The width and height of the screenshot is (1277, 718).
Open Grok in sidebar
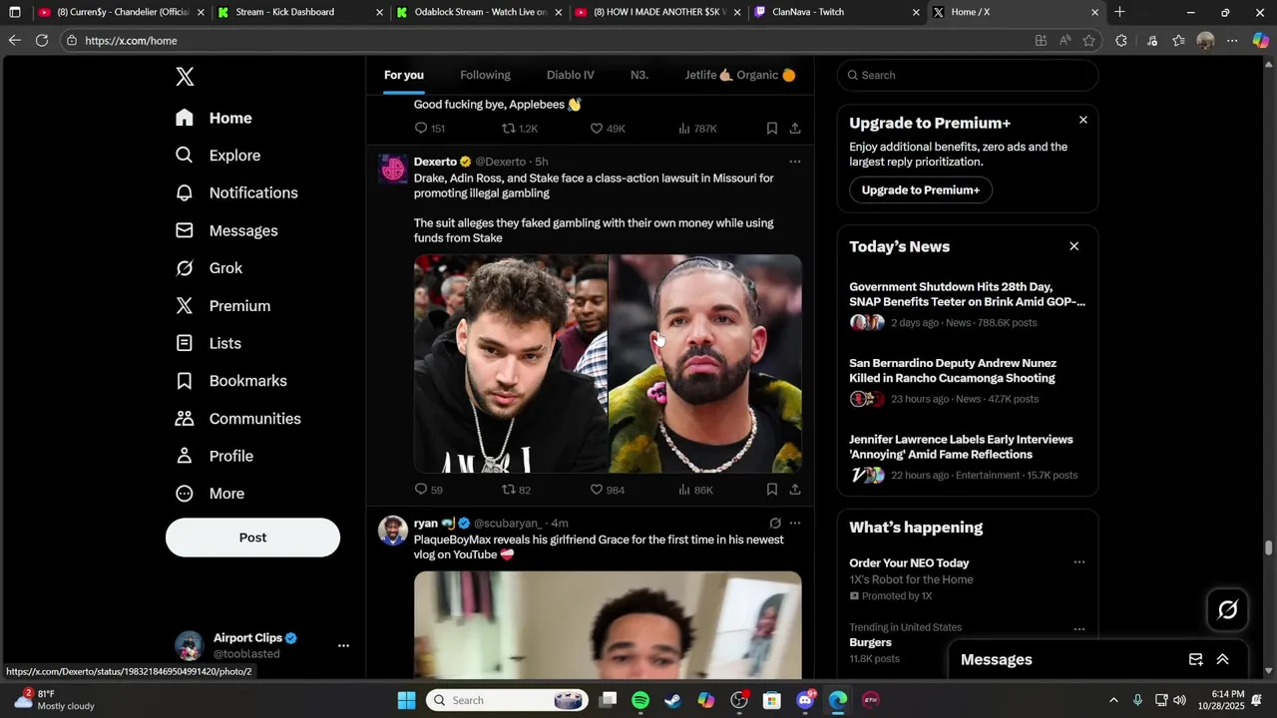[209, 268]
